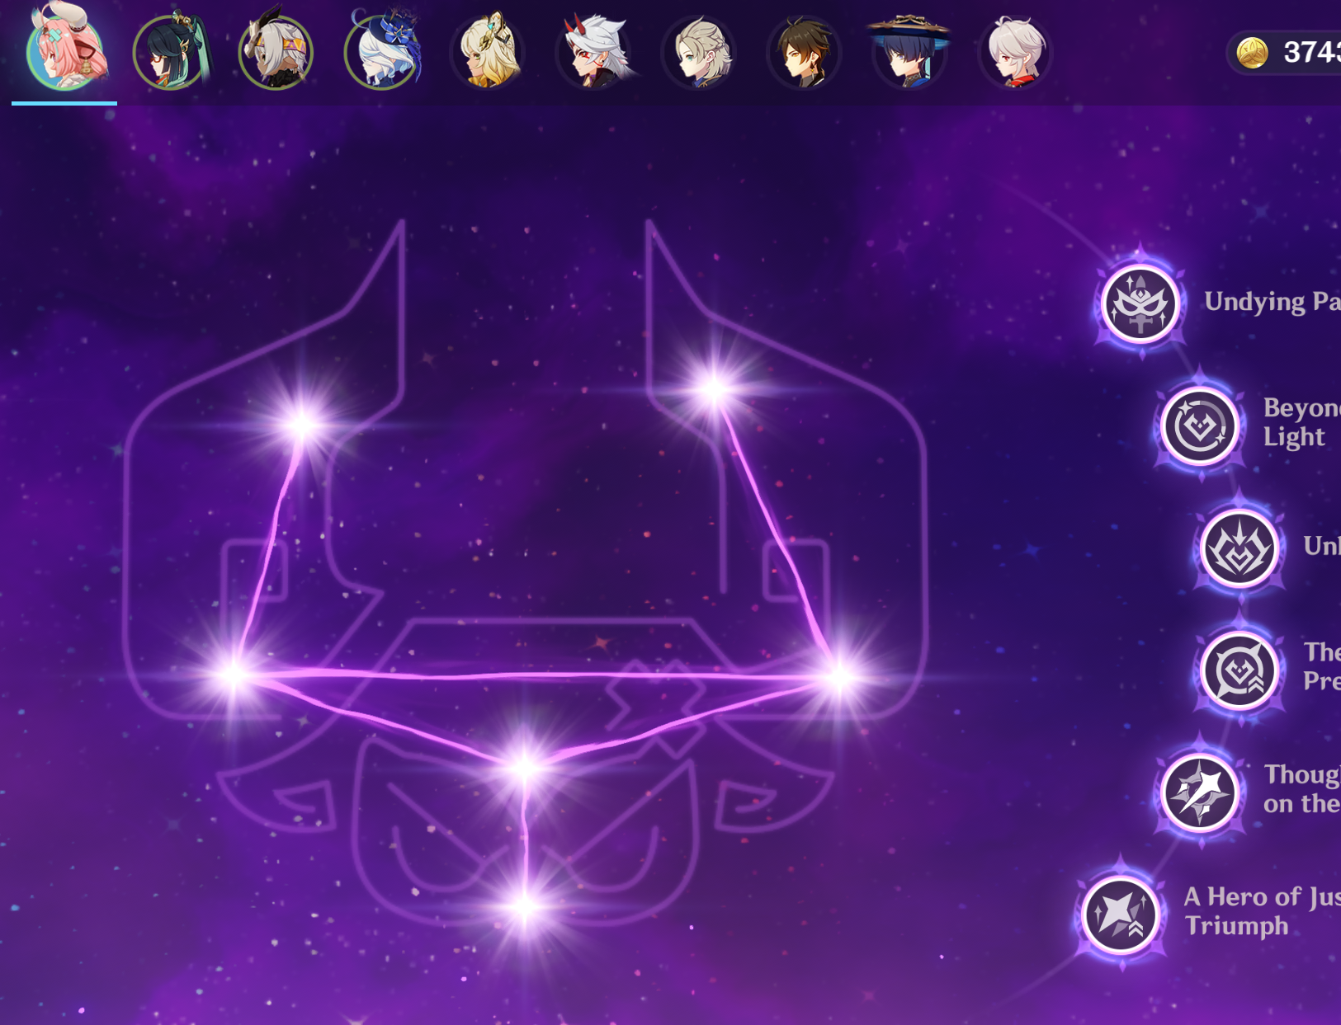Click the upper-right star of the constellation
1341x1025 pixels.
pos(713,389)
